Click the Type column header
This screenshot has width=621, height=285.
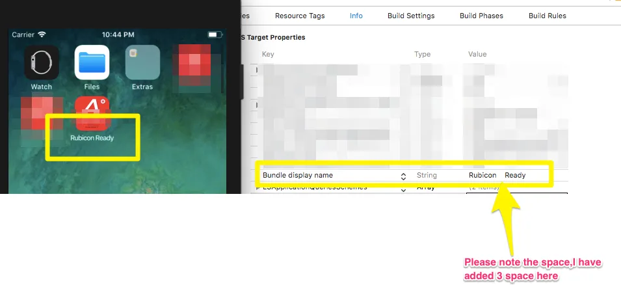pyautogui.click(x=422, y=54)
